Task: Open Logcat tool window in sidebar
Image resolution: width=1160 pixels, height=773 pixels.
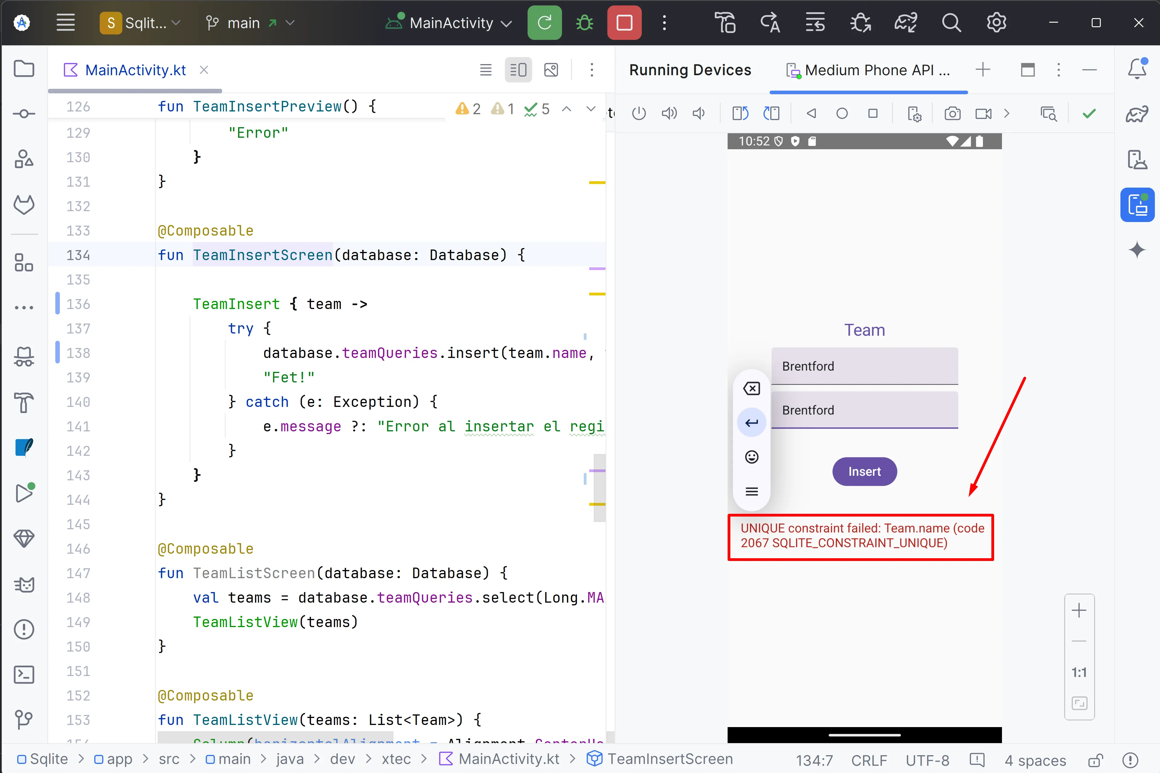Action: point(24,585)
